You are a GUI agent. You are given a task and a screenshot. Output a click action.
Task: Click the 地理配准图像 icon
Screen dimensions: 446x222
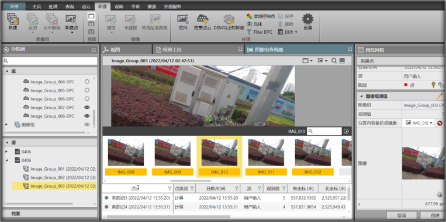click(154, 19)
